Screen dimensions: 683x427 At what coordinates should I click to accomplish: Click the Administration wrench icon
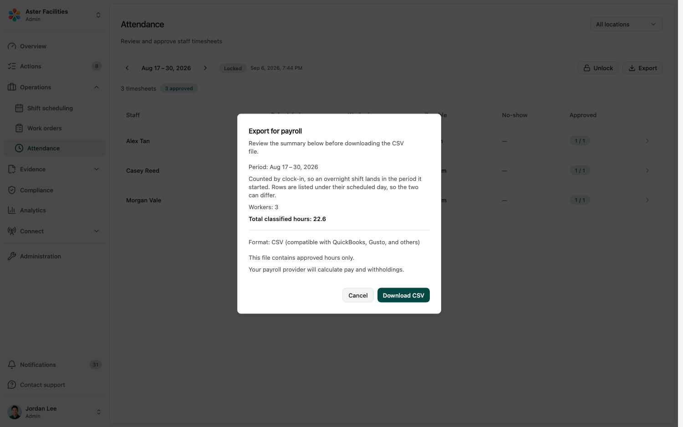point(12,256)
